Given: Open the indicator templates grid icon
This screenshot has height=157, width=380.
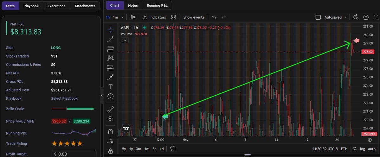Looking at the screenshot, I should coord(174,17).
